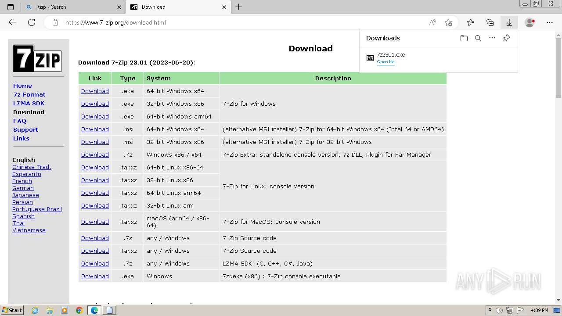The width and height of the screenshot is (562, 316).
Task: Go back to previous page
Action: tap(12, 22)
